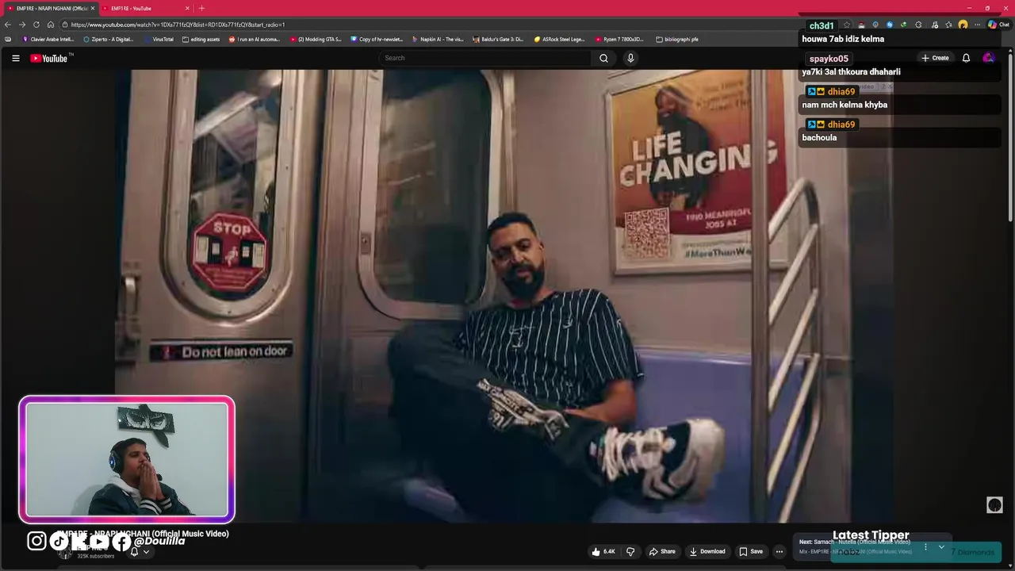The image size is (1015, 571).
Task: Reload the page with the refresh icon
Action: 36,25
